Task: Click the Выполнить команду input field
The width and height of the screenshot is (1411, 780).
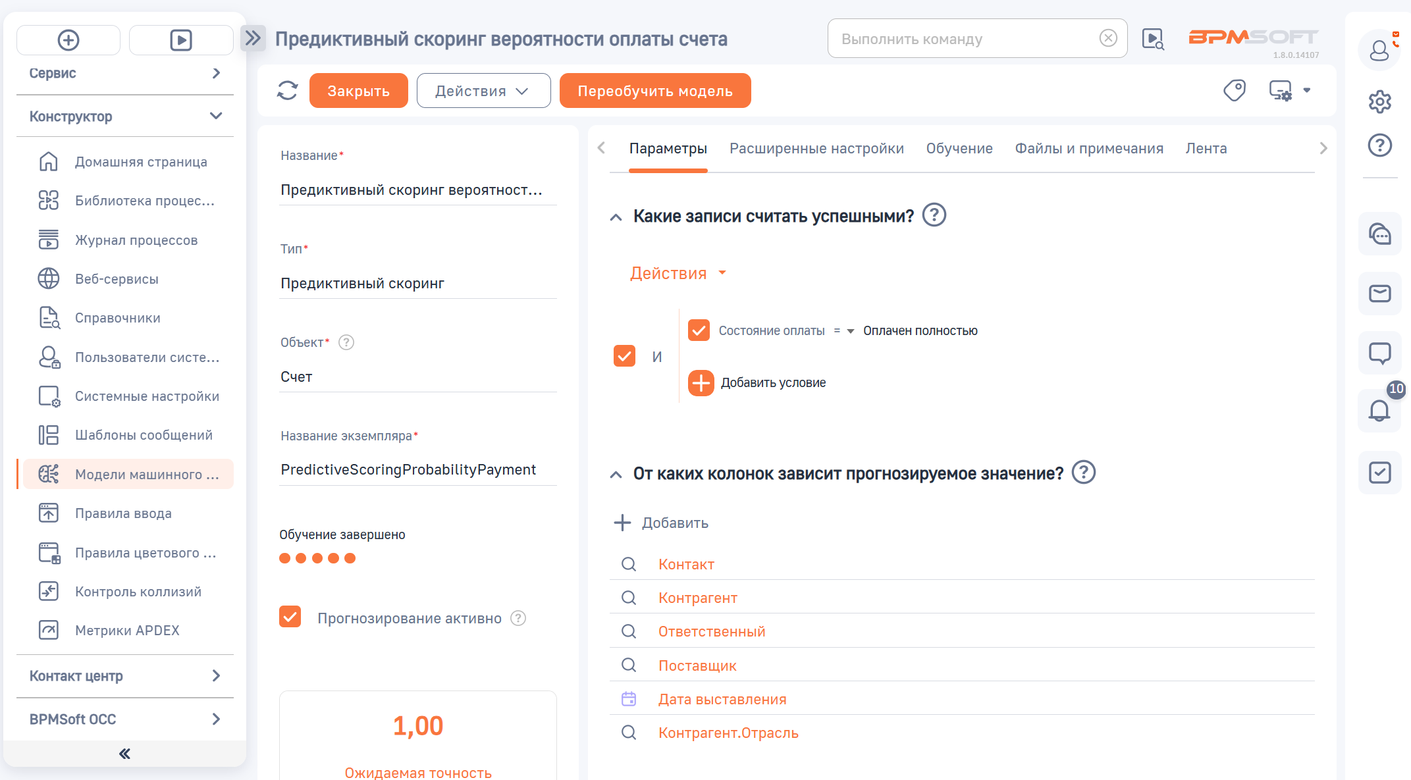Action: [x=955, y=38]
